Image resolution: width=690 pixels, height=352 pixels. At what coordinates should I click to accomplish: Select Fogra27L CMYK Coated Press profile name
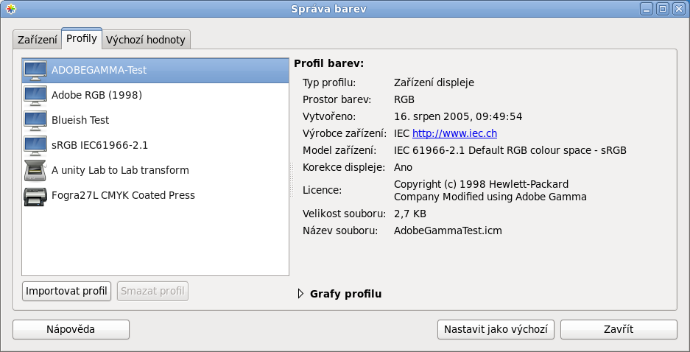123,196
